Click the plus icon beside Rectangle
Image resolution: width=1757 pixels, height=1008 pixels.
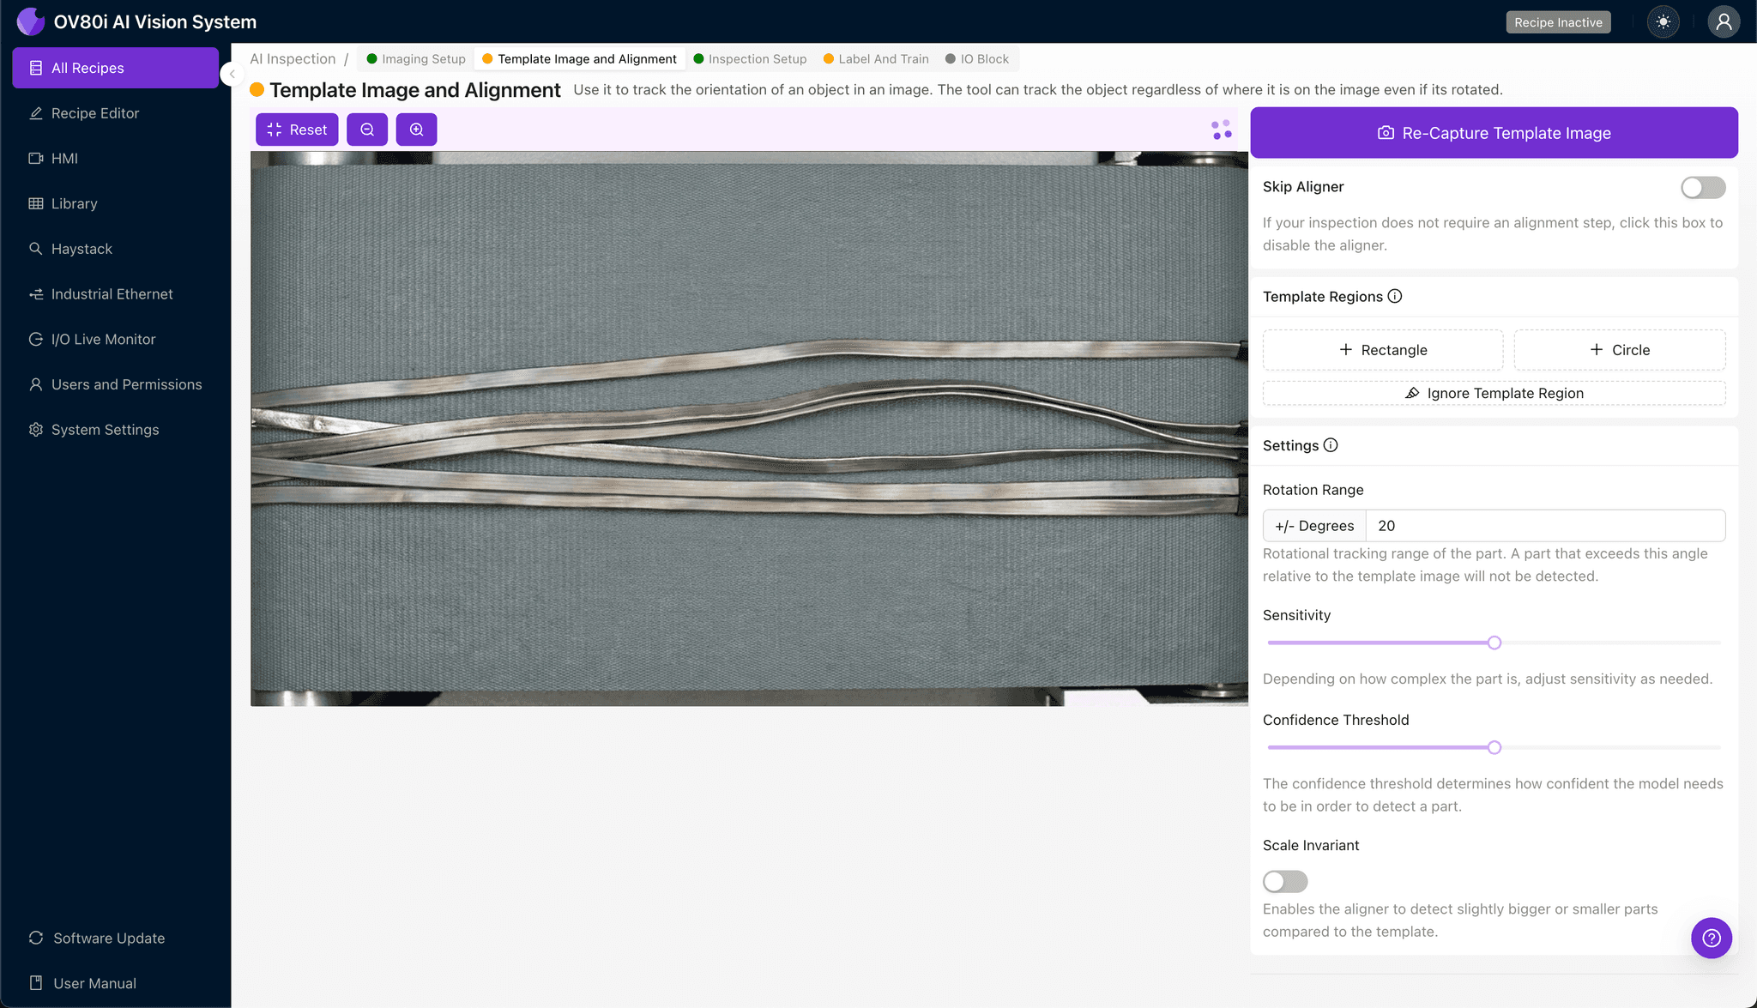(1345, 350)
